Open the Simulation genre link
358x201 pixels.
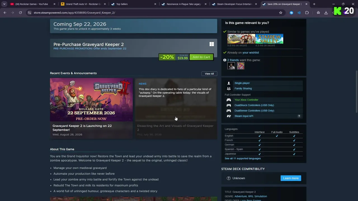tap(261, 196)
